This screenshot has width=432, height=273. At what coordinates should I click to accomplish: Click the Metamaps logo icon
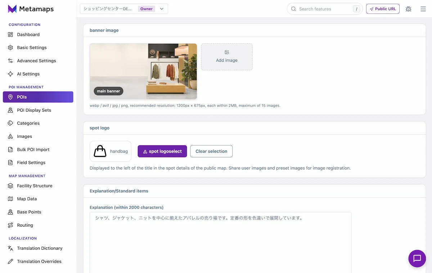(12, 9)
